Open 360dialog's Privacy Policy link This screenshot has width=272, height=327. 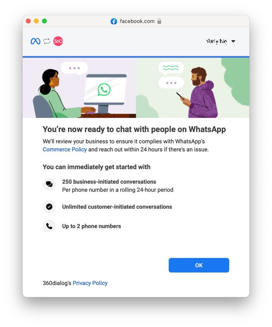click(90, 283)
